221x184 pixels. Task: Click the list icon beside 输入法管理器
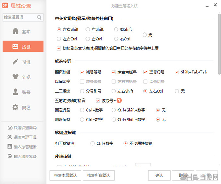tap(10, 146)
